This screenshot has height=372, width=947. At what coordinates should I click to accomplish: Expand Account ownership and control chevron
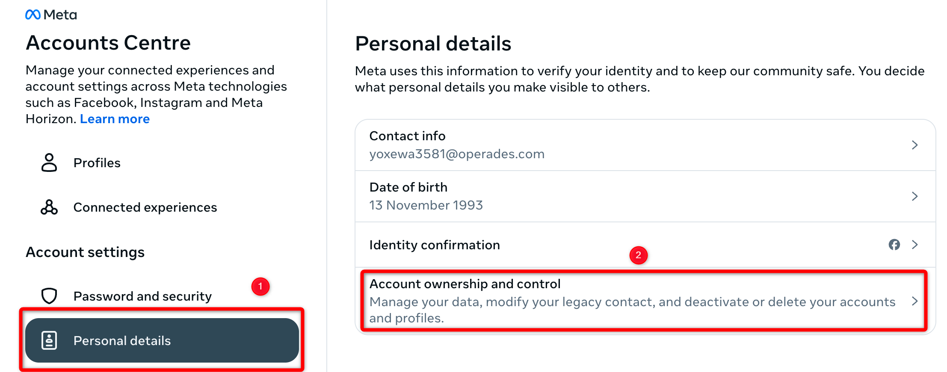(914, 301)
